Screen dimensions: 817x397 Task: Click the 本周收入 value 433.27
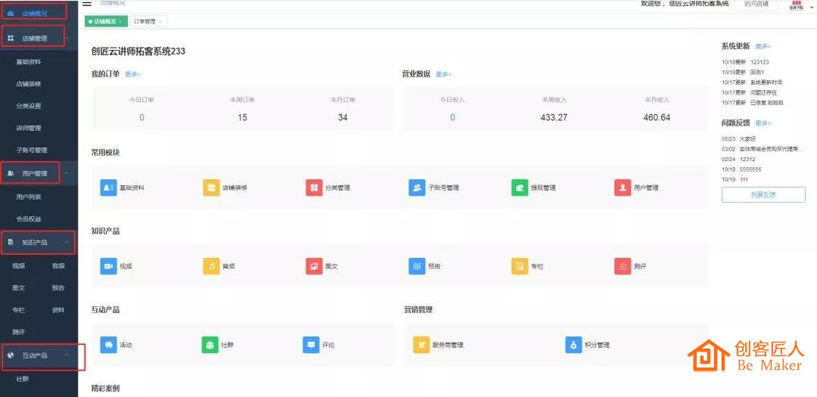point(554,118)
